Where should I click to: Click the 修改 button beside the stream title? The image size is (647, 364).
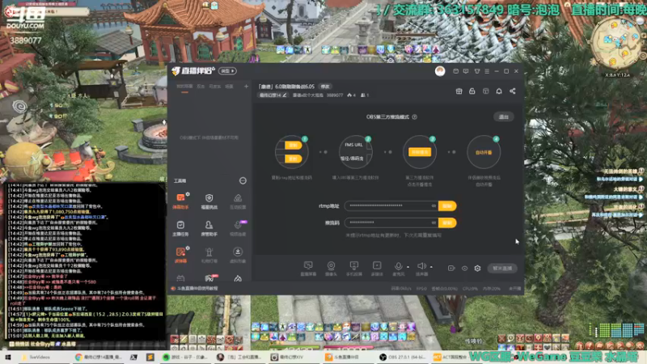(x=325, y=87)
